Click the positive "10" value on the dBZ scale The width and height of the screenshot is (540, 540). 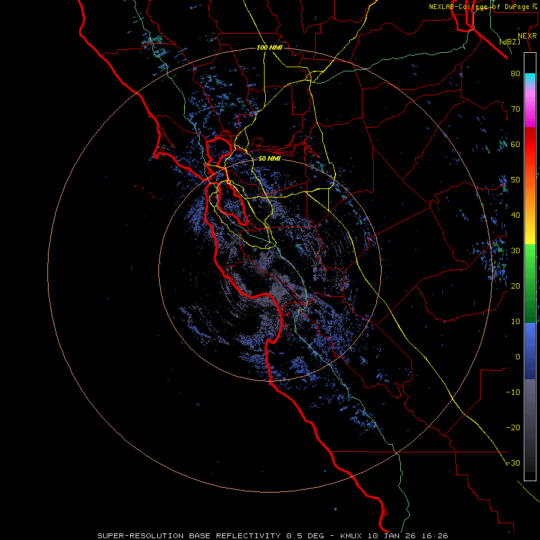click(x=515, y=322)
